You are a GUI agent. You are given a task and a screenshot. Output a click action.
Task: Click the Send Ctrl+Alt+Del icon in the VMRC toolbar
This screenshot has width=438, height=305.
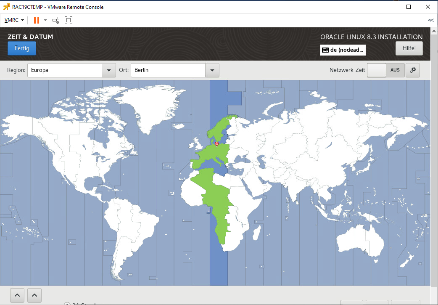(x=56, y=20)
